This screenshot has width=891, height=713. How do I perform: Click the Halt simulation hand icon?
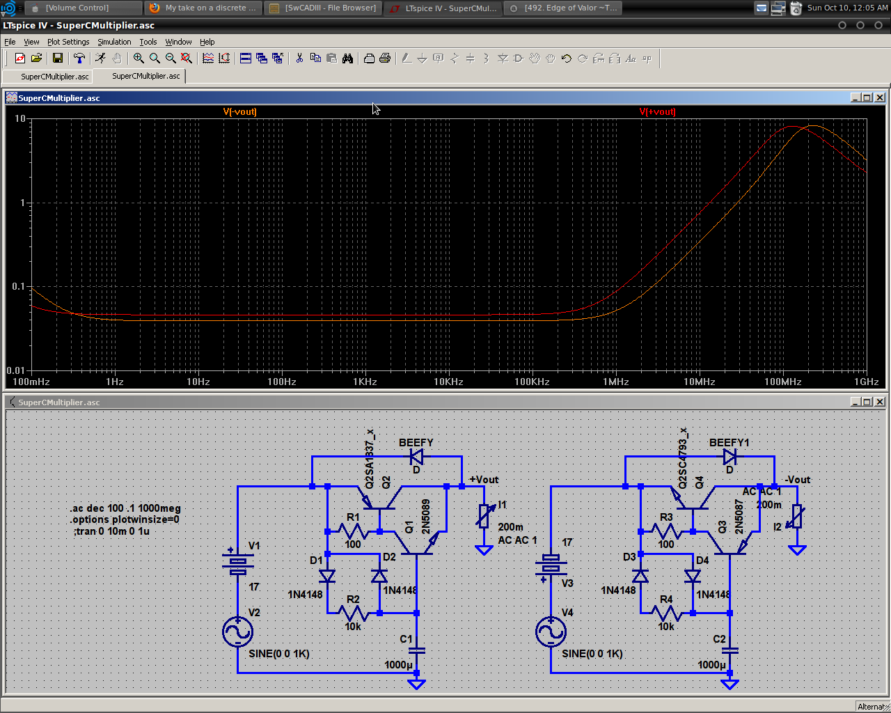pos(117,58)
